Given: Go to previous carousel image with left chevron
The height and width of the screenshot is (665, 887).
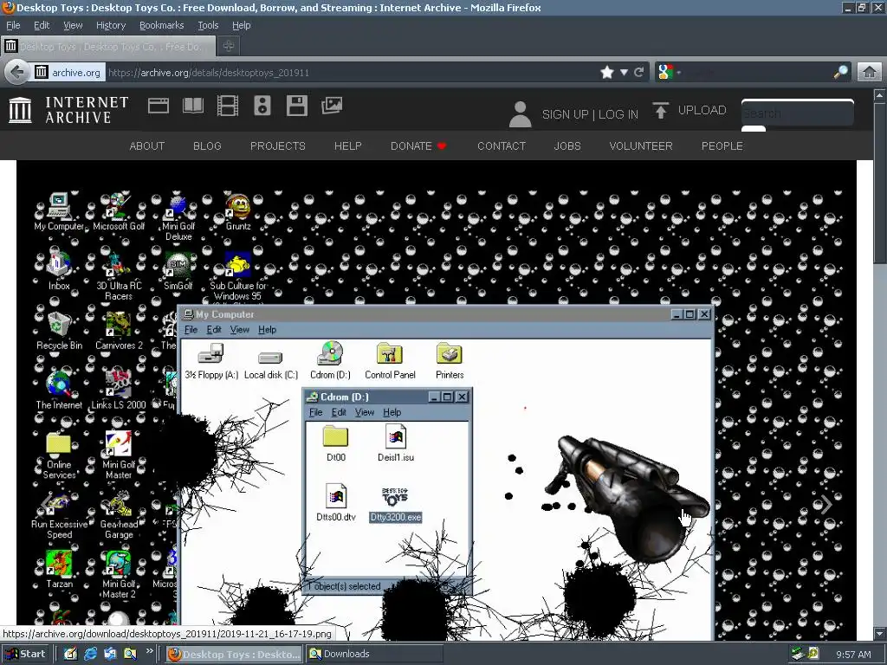Looking at the screenshot, I should [47, 505].
